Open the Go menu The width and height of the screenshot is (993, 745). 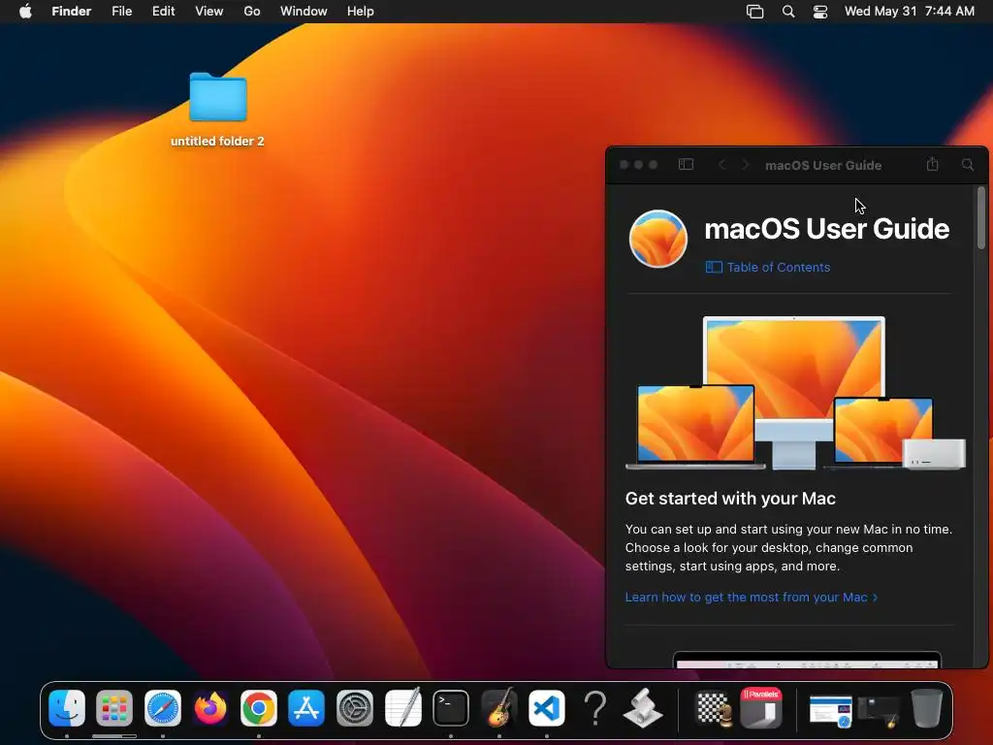pyautogui.click(x=252, y=12)
